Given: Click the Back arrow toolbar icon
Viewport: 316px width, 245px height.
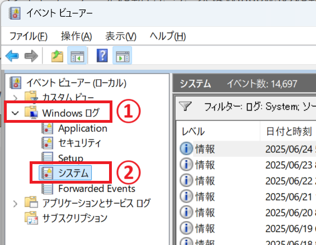Looking at the screenshot, I should point(12,56).
